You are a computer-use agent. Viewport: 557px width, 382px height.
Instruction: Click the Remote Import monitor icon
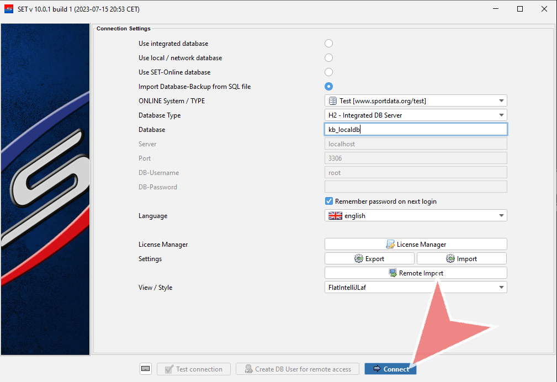(x=392, y=273)
